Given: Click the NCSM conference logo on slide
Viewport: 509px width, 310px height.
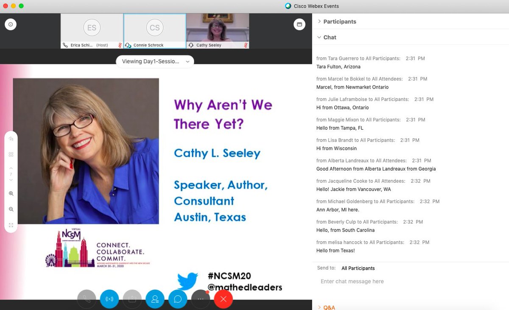Looking at the screenshot, I should pos(98,248).
